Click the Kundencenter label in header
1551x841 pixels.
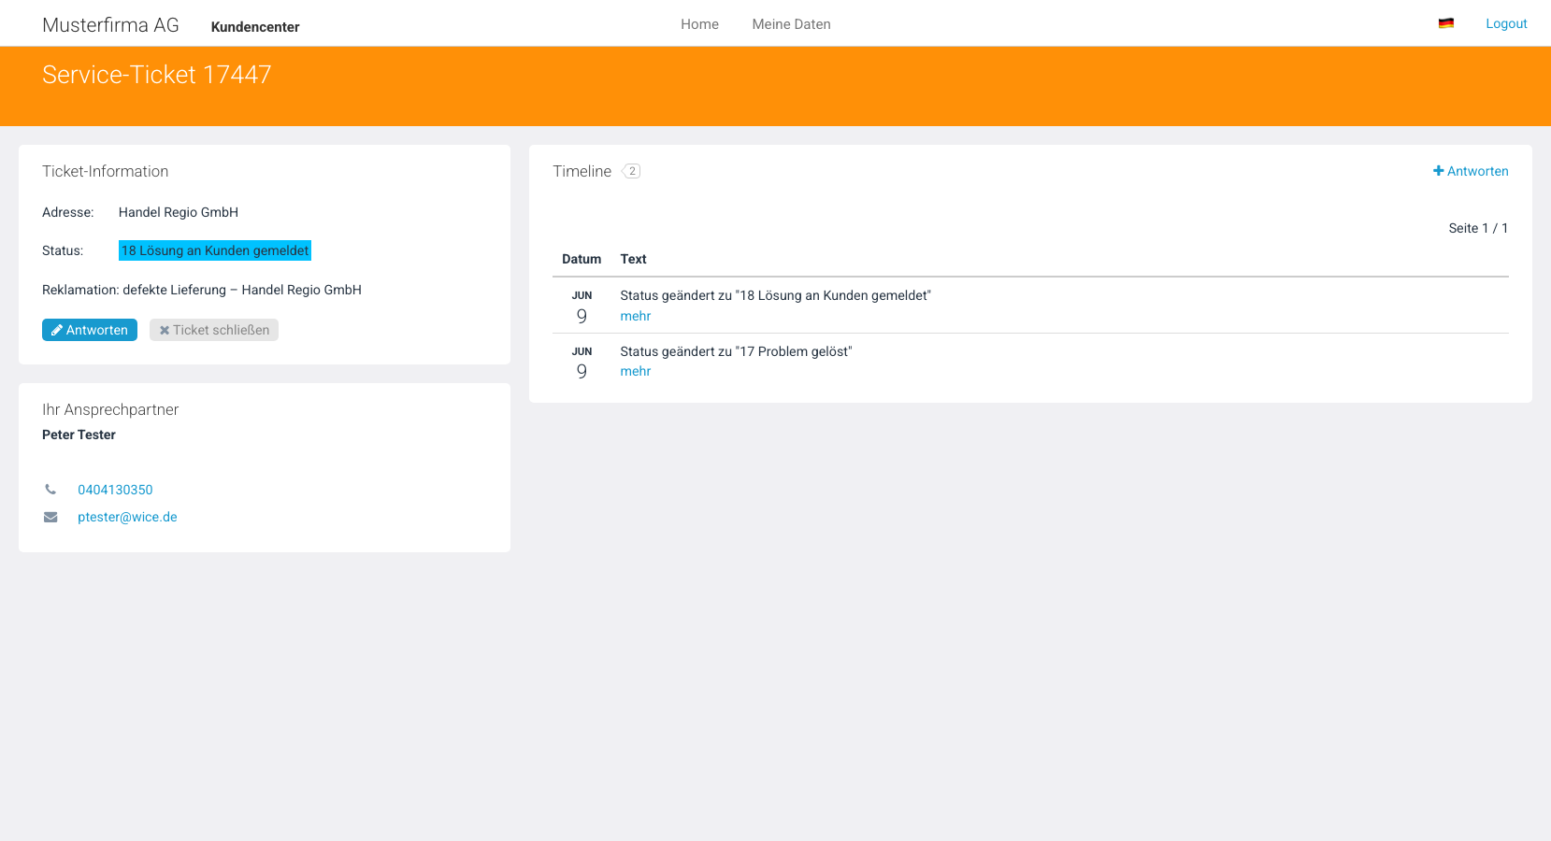pos(255,27)
